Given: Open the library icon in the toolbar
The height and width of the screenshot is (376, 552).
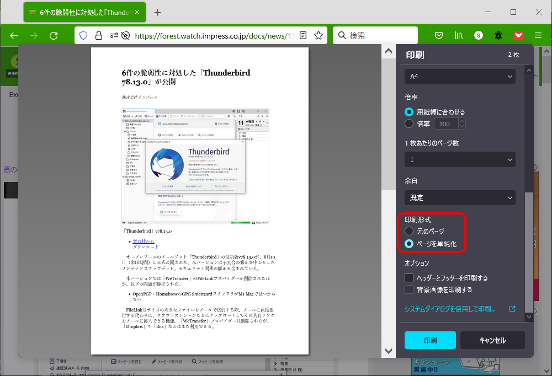Looking at the screenshot, I should tap(458, 35).
